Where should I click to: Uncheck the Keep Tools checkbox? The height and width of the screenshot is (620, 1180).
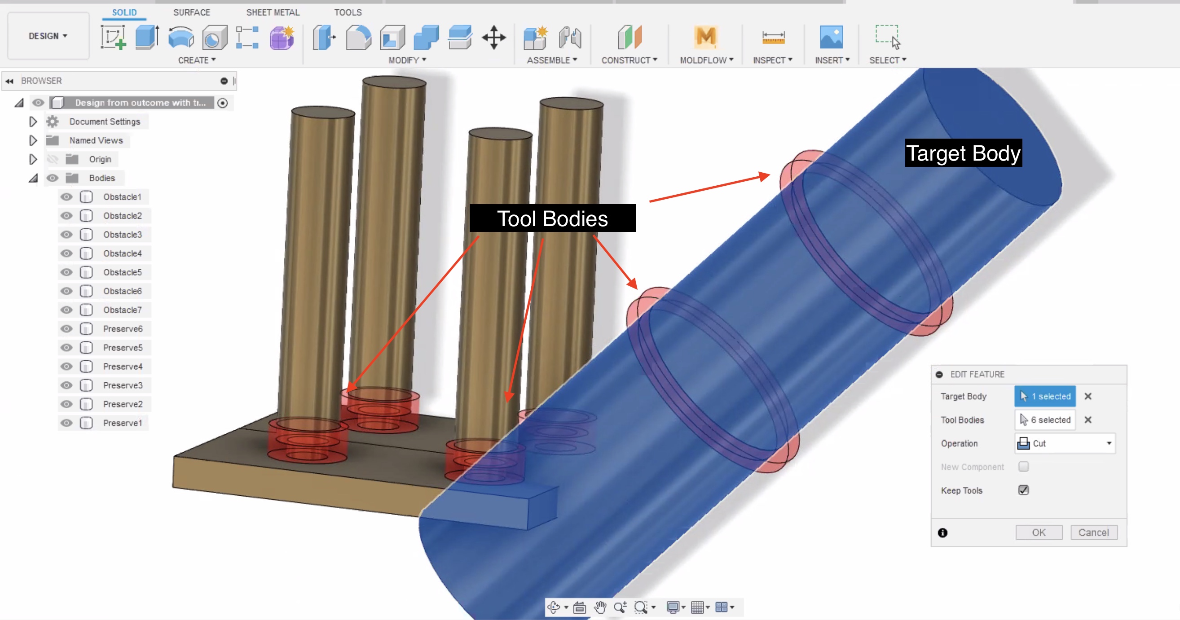coord(1024,490)
